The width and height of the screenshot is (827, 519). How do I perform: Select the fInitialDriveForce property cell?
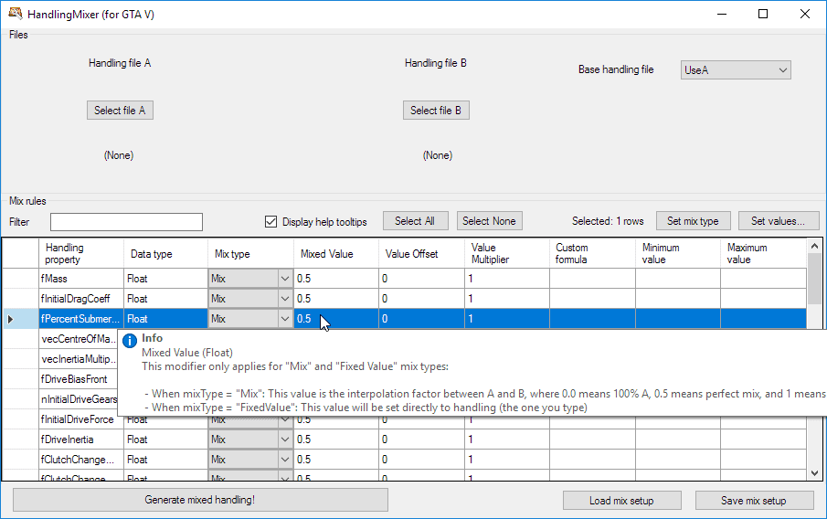[x=81, y=419]
